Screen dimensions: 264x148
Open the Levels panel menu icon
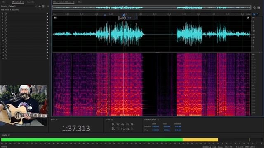[x=9, y=135]
